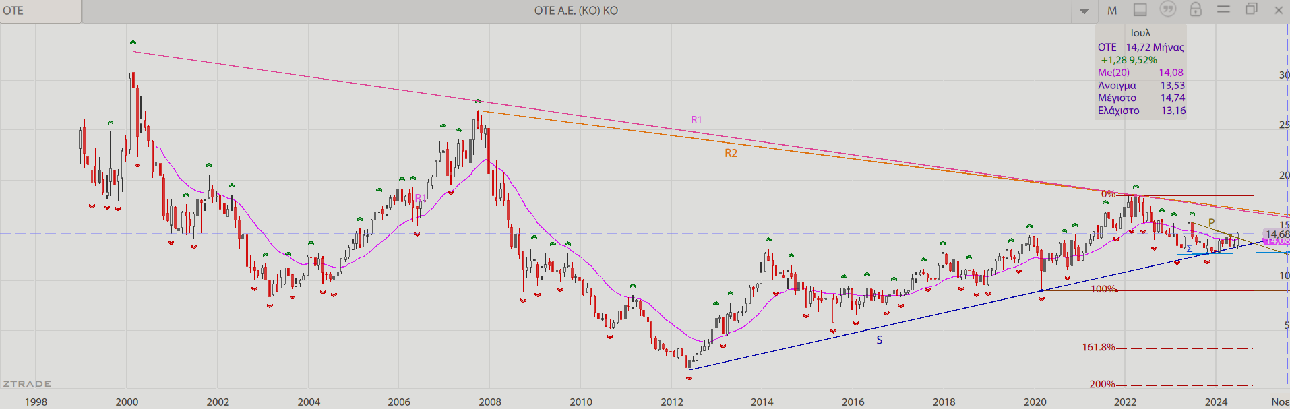Click the 161.8% Fibonacci level label
This screenshot has height=409, width=1290.
pos(1099,348)
